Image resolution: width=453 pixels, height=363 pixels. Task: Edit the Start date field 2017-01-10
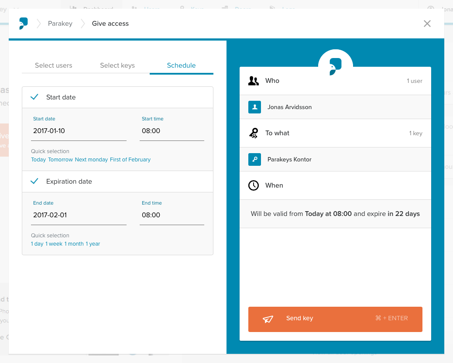[79, 131]
